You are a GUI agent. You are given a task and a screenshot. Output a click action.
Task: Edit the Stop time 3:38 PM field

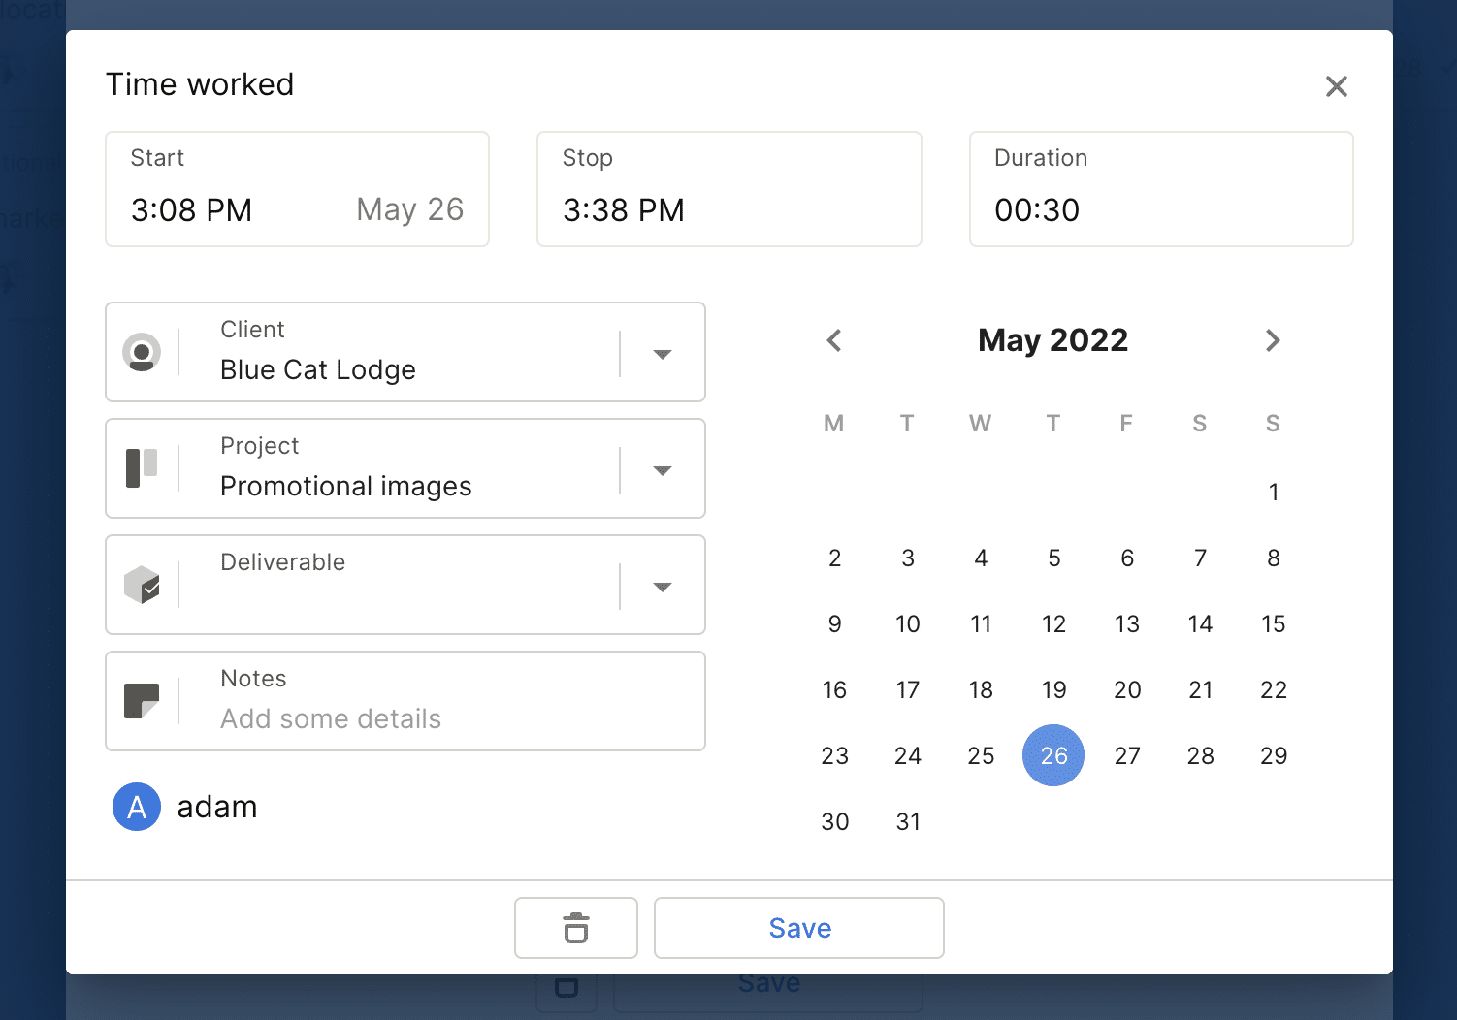click(x=729, y=189)
